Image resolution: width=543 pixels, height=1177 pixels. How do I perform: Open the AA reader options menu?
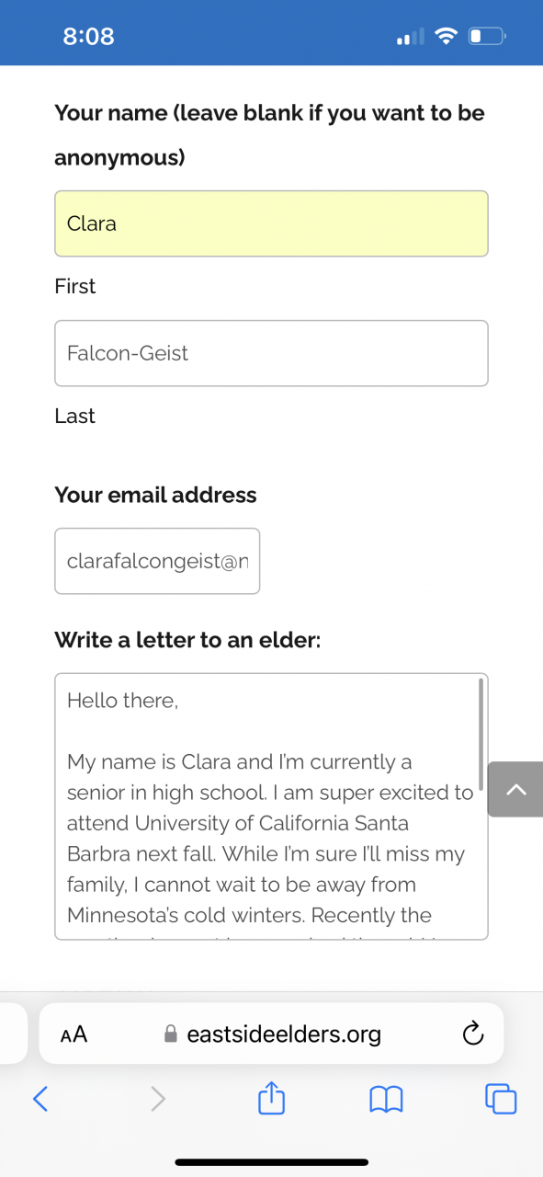coord(74,1034)
